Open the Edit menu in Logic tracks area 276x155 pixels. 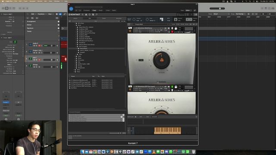33,14
